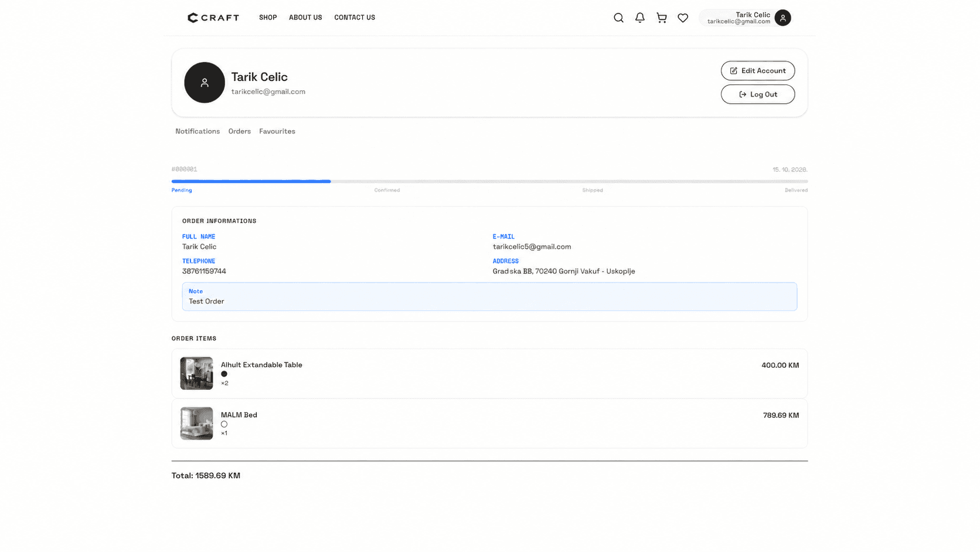Click the Pending status label

tap(182, 190)
